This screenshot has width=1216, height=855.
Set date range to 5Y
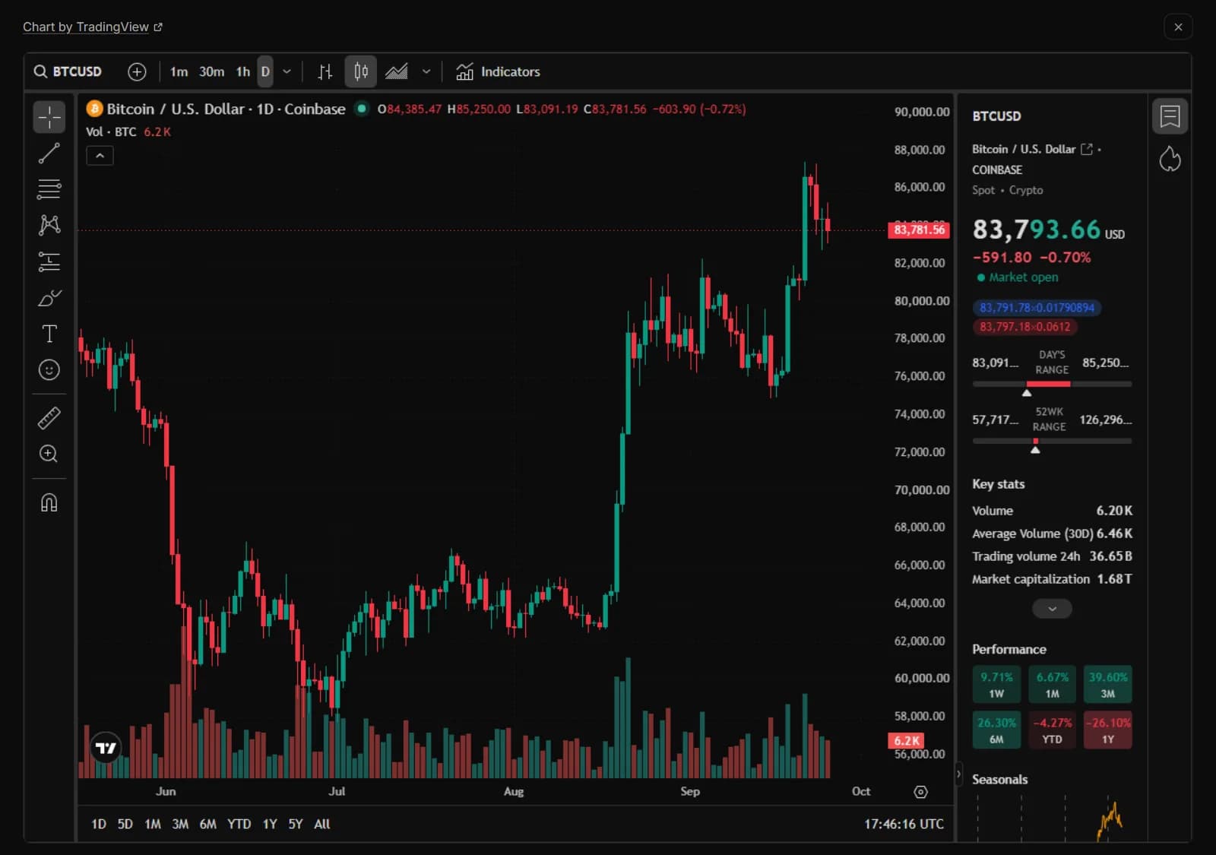coord(296,824)
